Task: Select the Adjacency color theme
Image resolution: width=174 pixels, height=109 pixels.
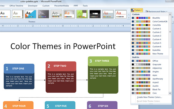Action: [x=150, y=68]
